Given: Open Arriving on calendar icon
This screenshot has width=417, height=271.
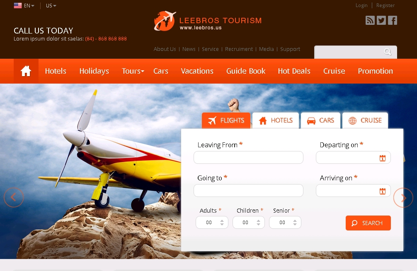Looking at the screenshot, I should click(x=382, y=191).
